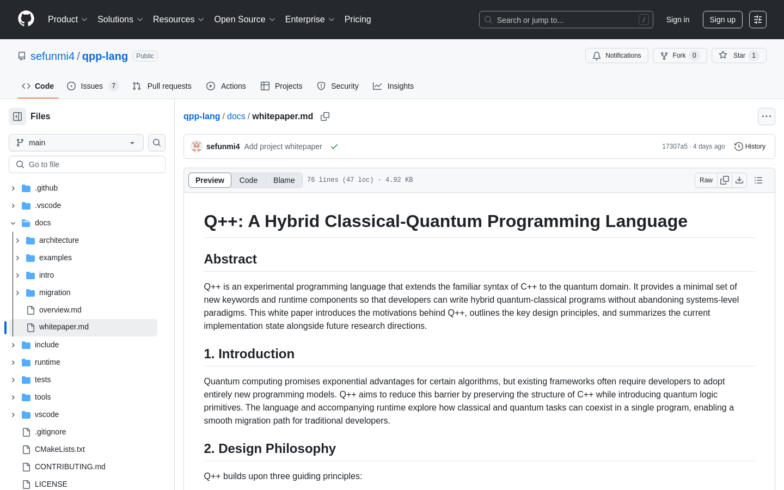This screenshot has height=490, width=784.
Task: Search files with the magnifier button
Action: [x=157, y=143]
